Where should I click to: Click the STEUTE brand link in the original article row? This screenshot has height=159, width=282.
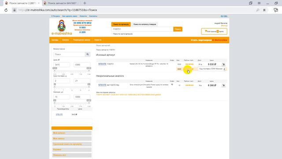click(x=102, y=64)
